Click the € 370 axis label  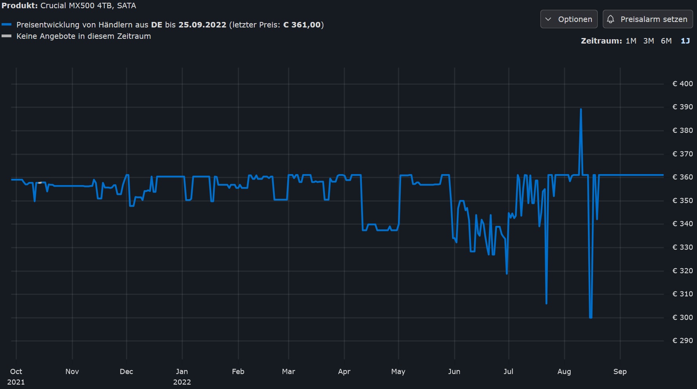[x=682, y=154]
